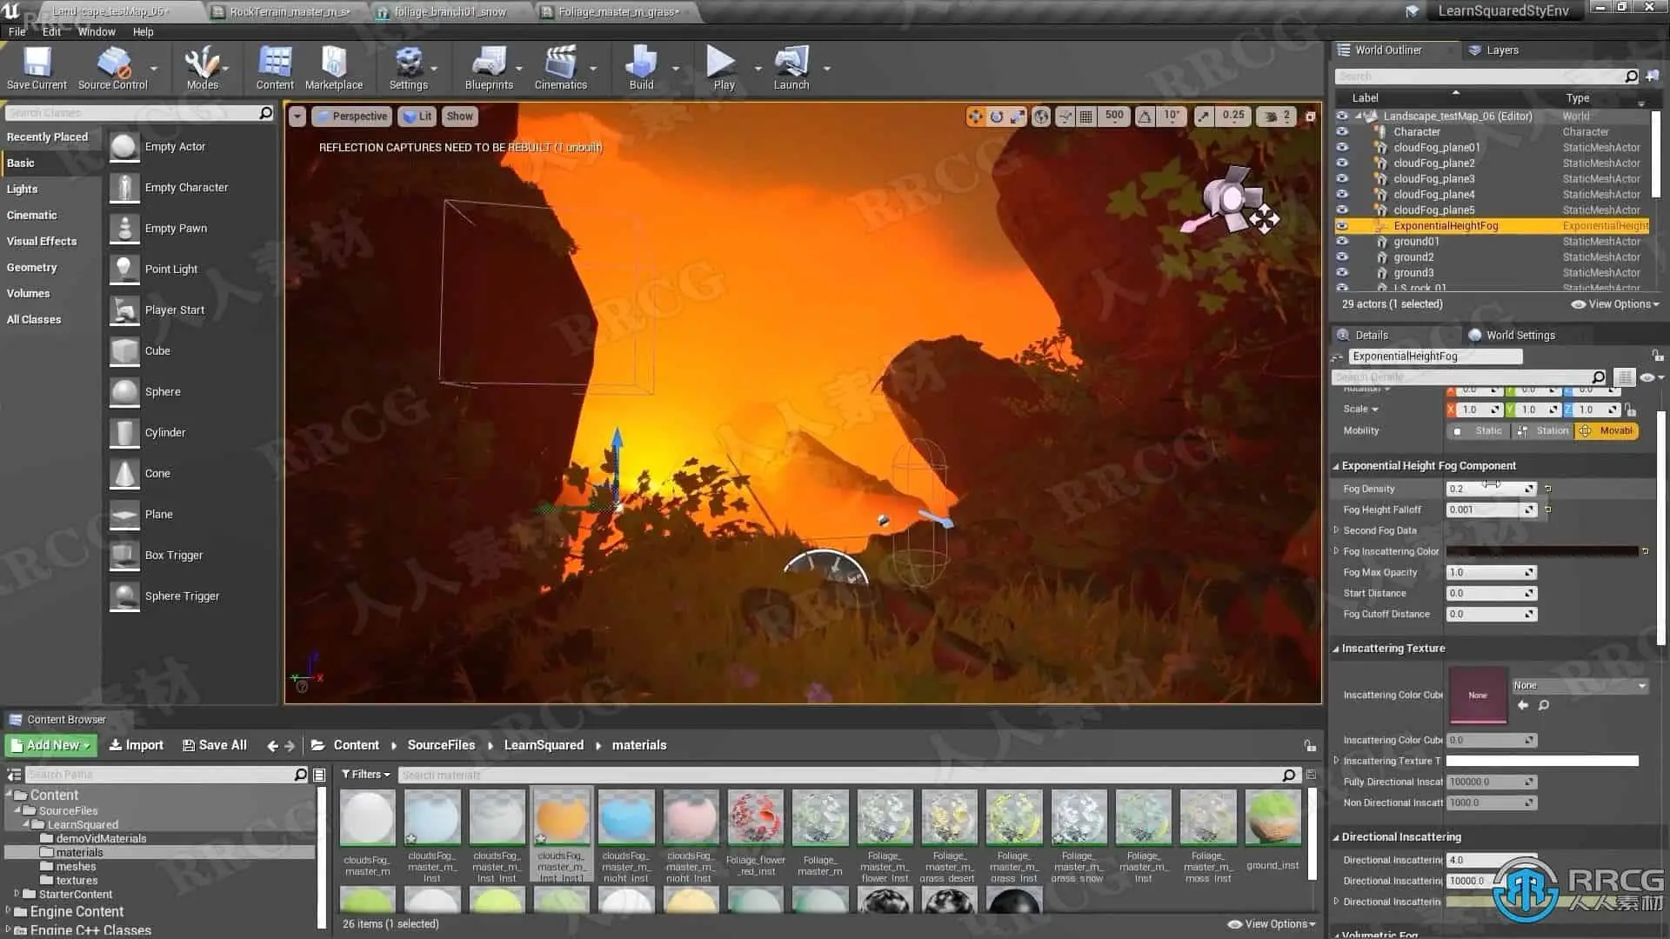Select the Point Light actor icon
The image size is (1670, 939).
124,270
